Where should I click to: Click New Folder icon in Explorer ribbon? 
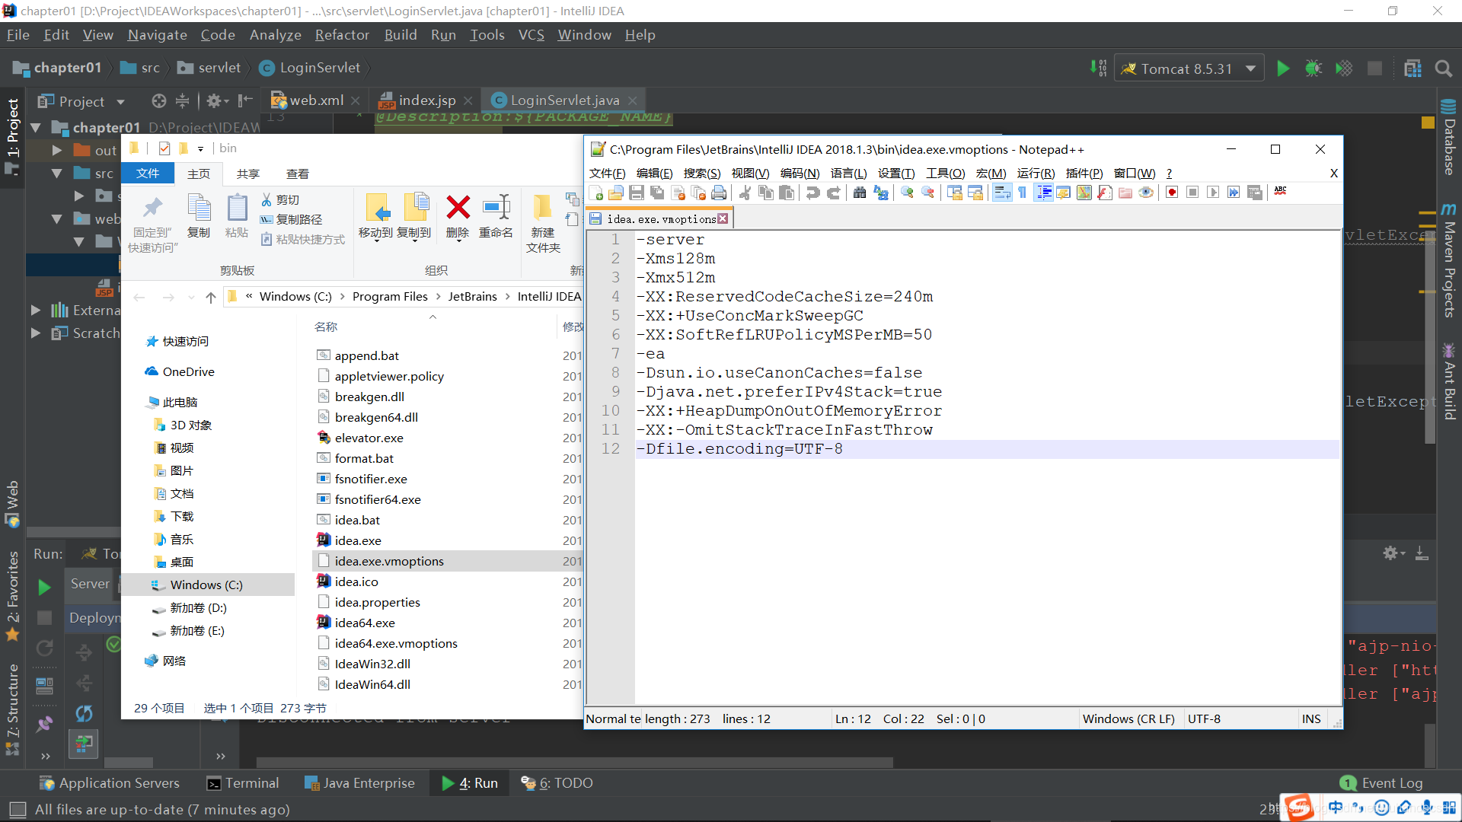click(x=542, y=207)
